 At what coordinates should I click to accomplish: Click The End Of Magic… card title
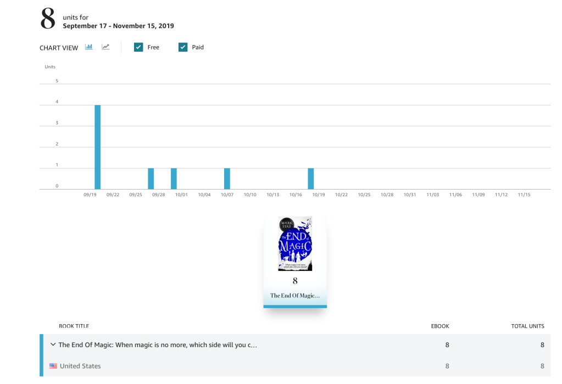point(295,296)
